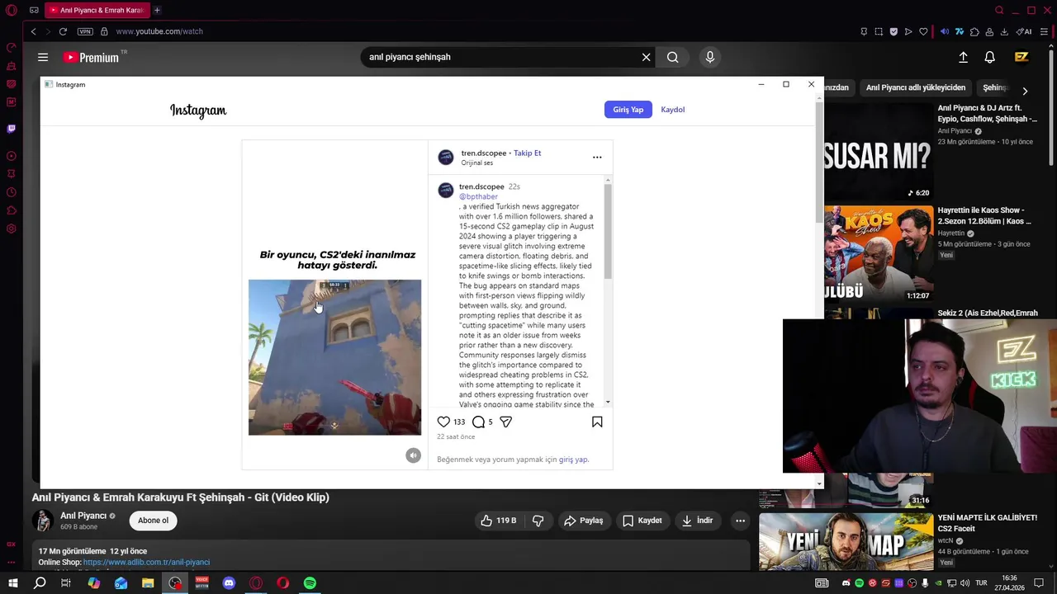Add page to bookmarks heart icon
This screenshot has height=594, width=1057.
923,31
